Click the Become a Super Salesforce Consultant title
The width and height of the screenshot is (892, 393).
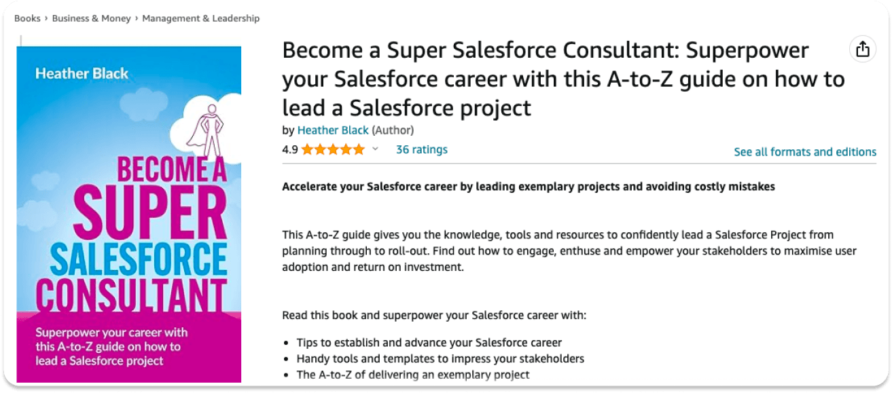[563, 79]
